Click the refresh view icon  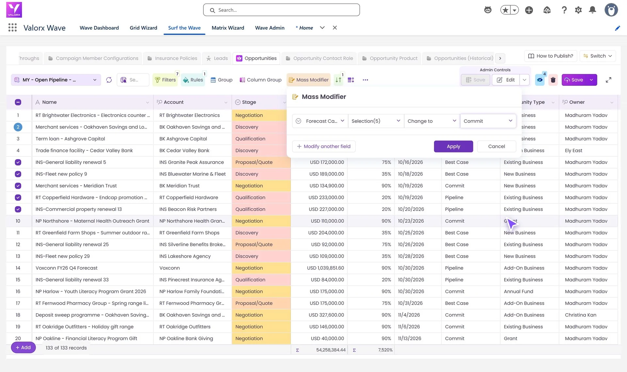click(x=109, y=80)
